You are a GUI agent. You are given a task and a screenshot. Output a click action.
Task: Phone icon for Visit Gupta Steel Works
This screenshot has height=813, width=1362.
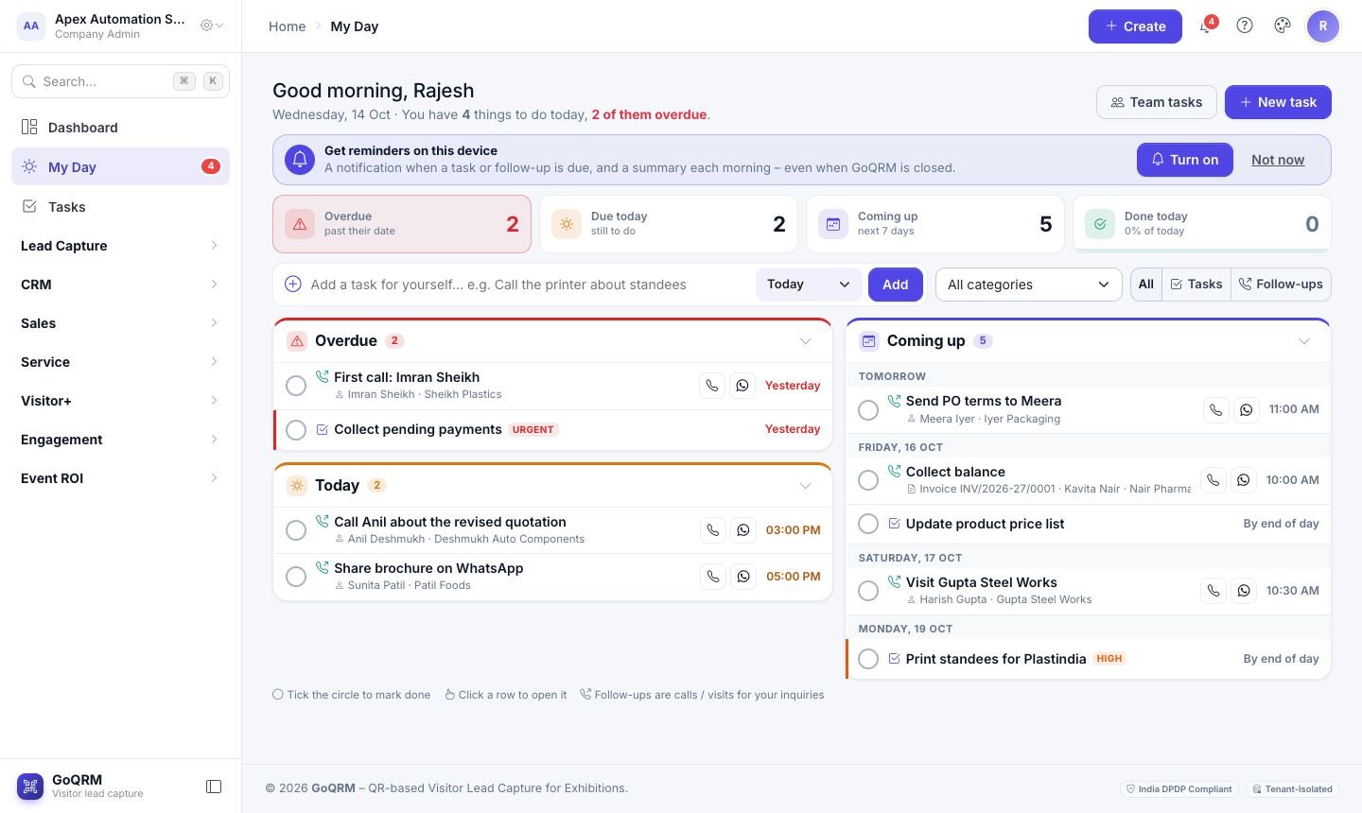pyautogui.click(x=1214, y=591)
